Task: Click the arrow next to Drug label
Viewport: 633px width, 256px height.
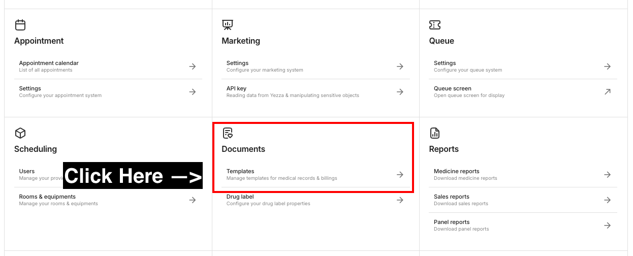Action: click(x=400, y=200)
